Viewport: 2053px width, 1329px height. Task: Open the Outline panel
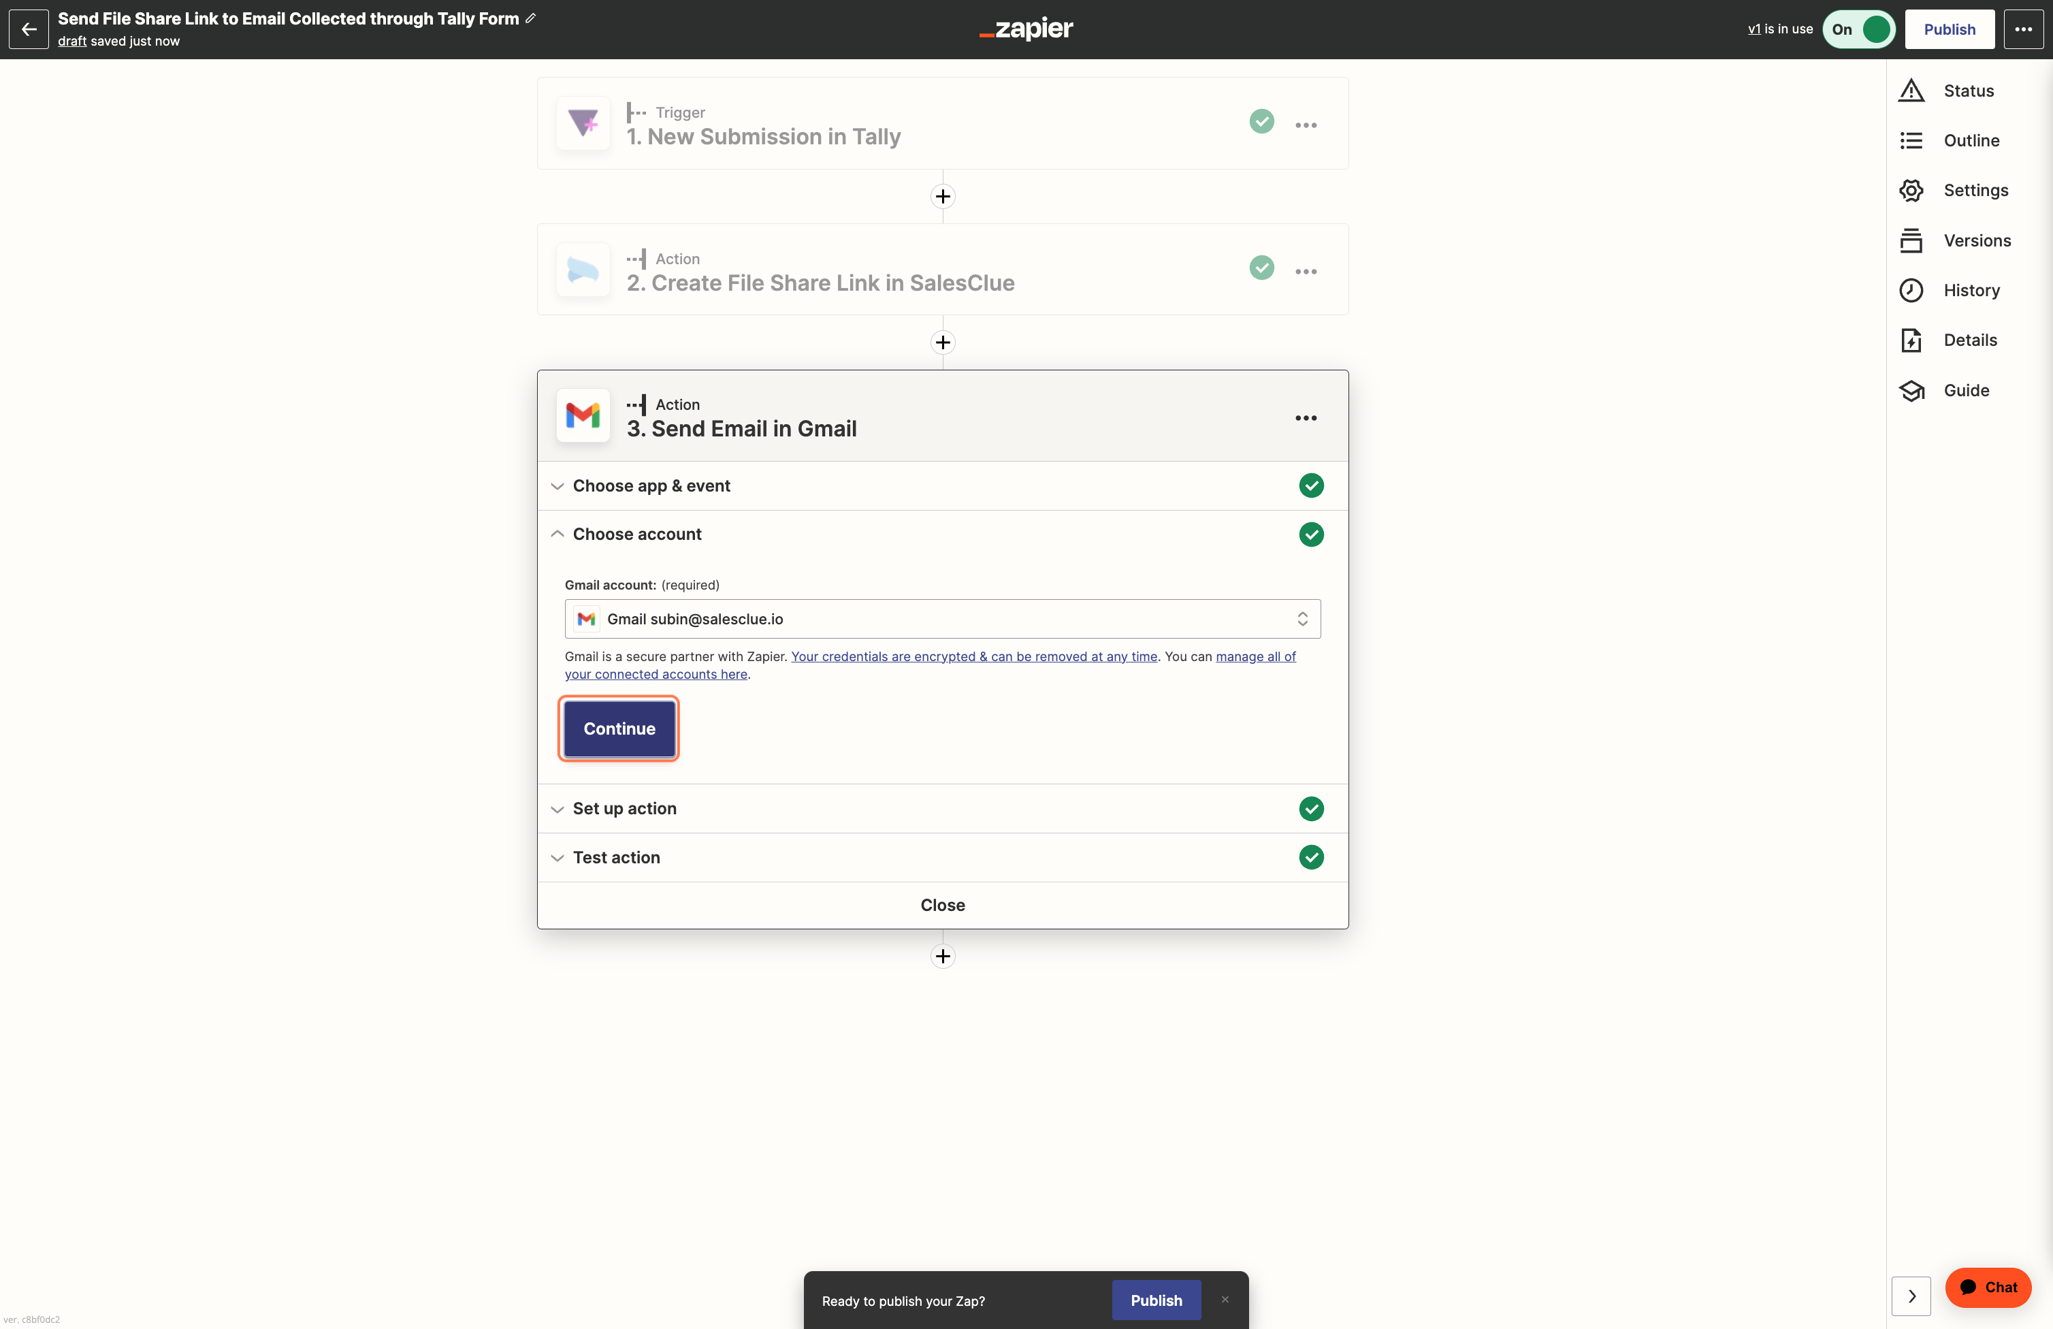tap(1950, 141)
